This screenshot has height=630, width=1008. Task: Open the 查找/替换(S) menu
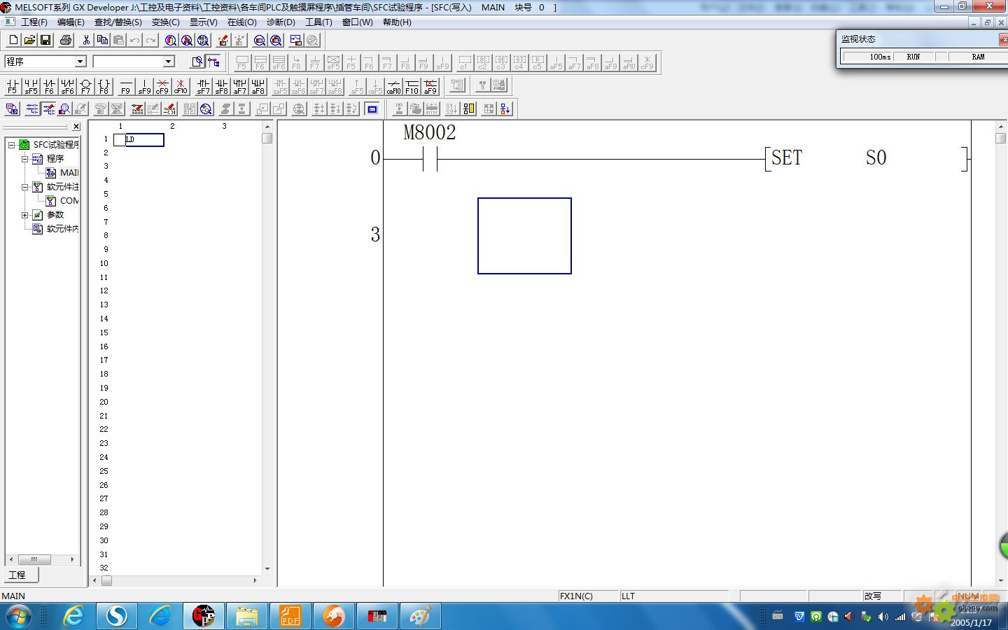(x=118, y=22)
